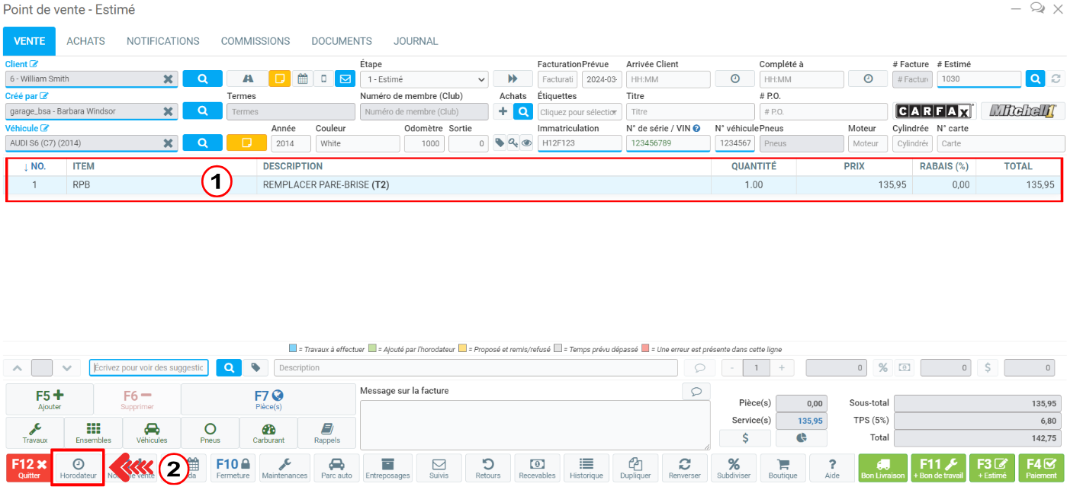Increase quantity with the plus stepper
This screenshot has width=1067, height=490.
(x=781, y=368)
